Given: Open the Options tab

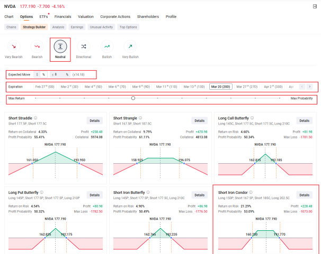Looking at the screenshot, I should pos(26,17).
